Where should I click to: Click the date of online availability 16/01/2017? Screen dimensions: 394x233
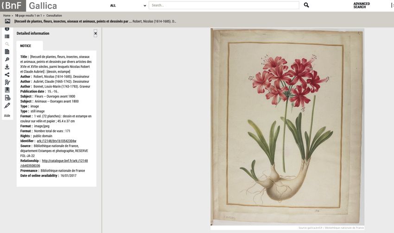coord(68,176)
